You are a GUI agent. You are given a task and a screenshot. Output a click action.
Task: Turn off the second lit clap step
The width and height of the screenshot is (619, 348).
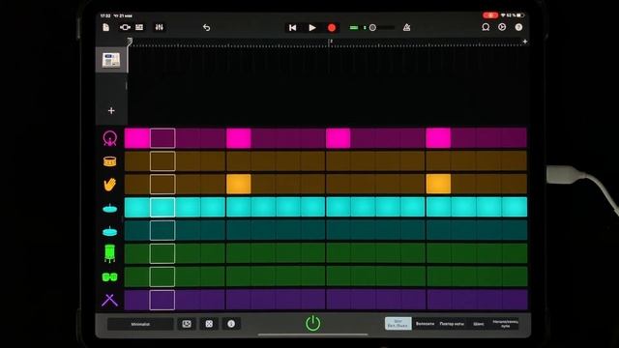(x=438, y=185)
